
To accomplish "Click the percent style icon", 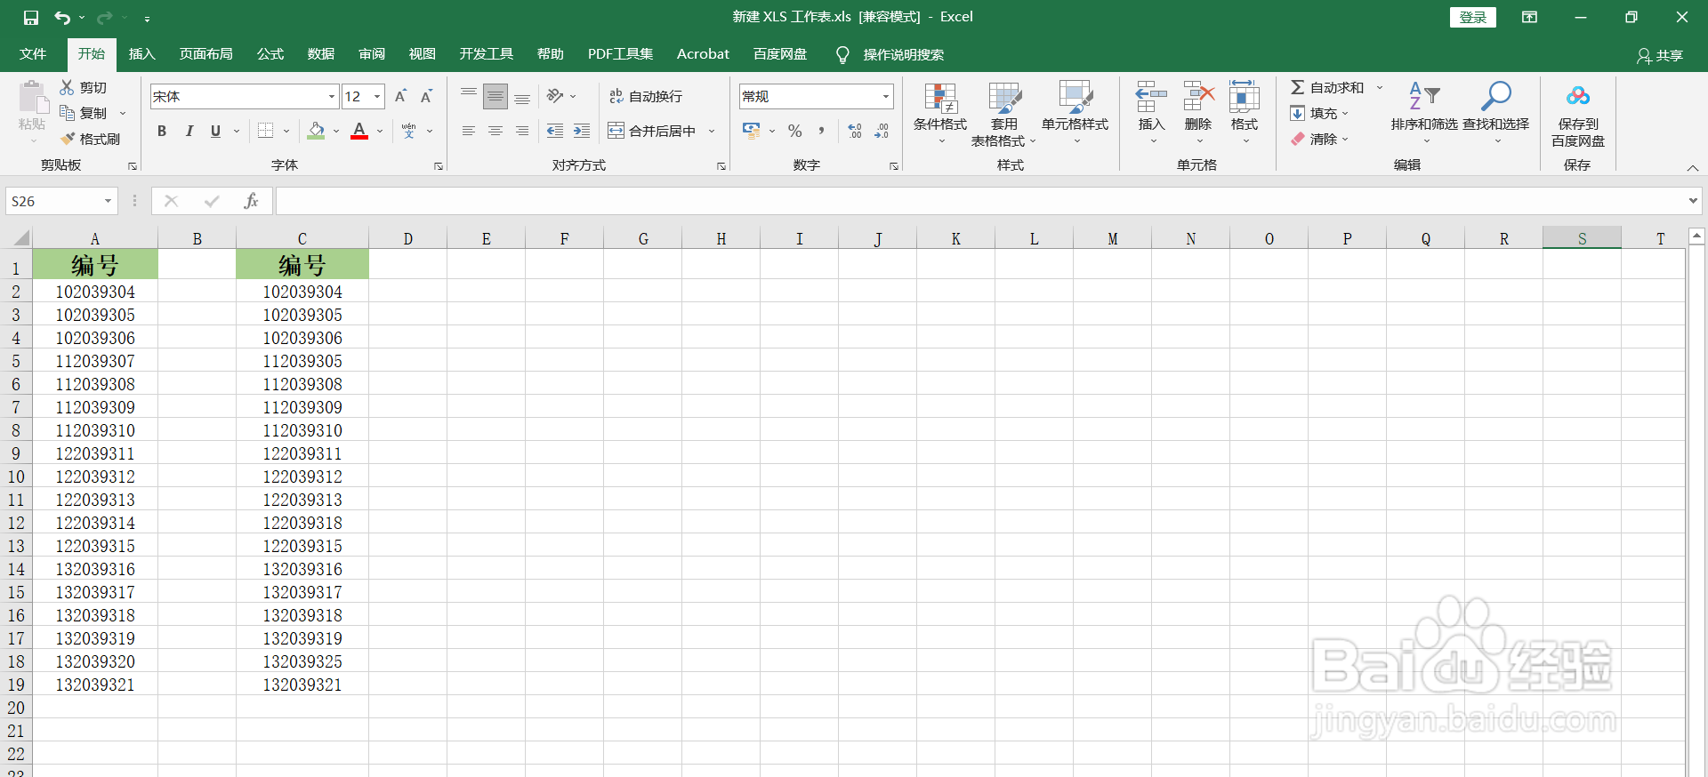I will pos(795,131).
